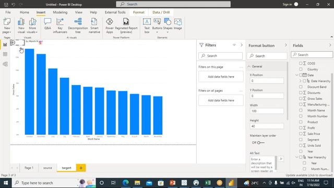Add a Q&A visual

[47, 24]
